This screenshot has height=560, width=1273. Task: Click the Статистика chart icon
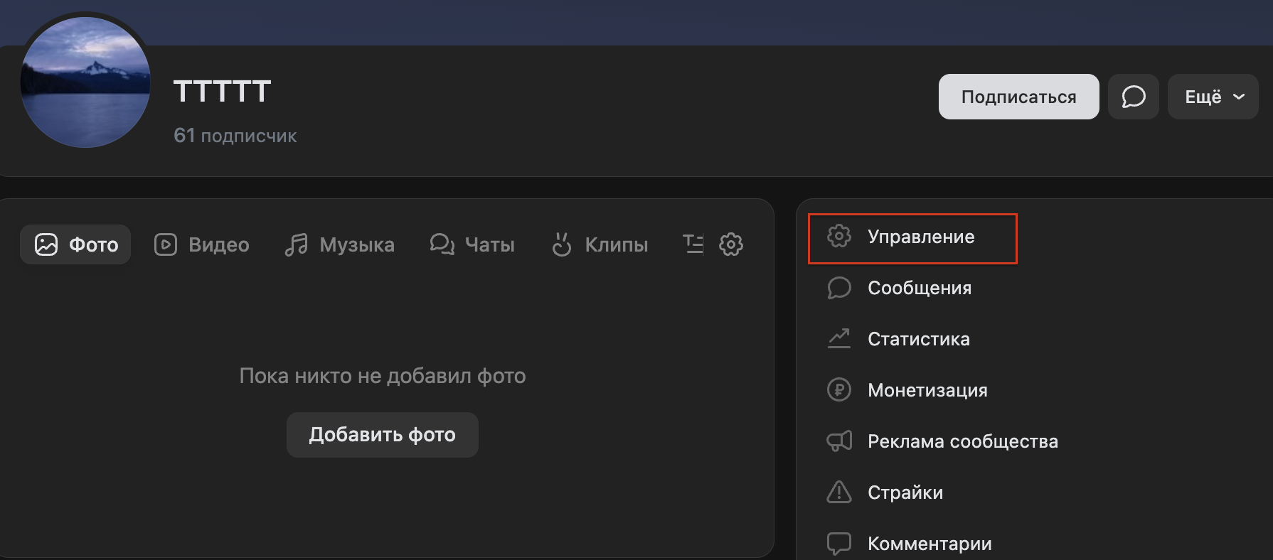[x=839, y=339]
